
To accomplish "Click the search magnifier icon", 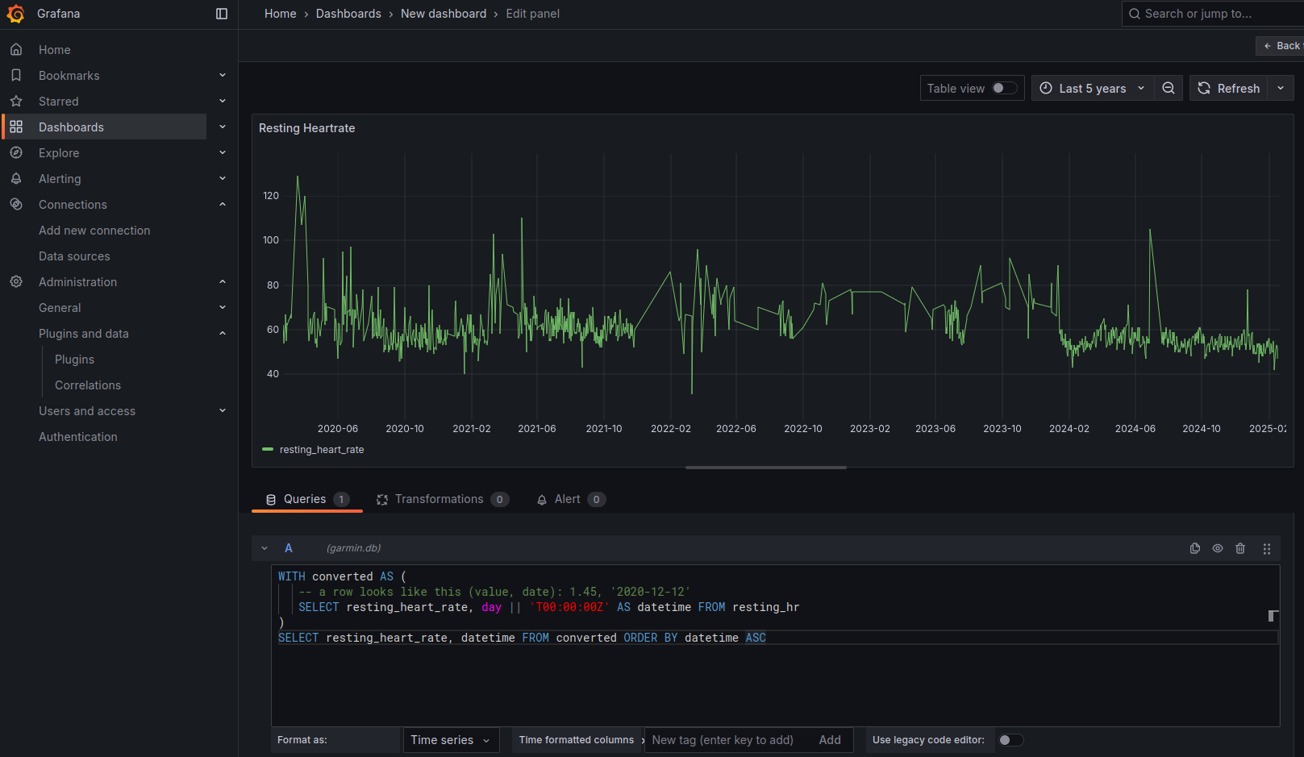I will point(1135,14).
